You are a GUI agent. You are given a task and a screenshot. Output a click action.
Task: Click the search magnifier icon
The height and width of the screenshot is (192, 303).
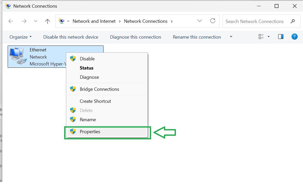pos(293,21)
